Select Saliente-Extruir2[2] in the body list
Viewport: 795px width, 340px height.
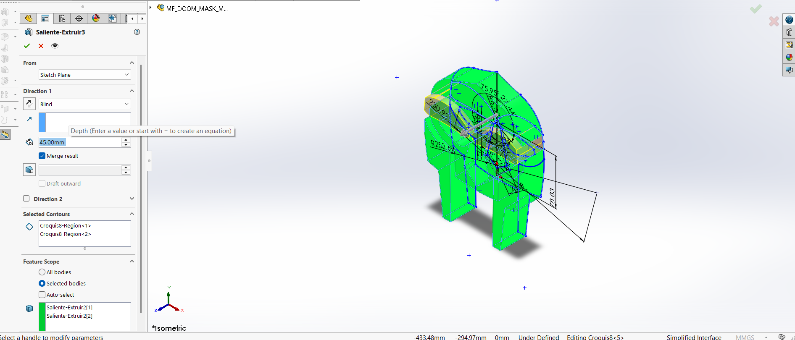coord(69,316)
